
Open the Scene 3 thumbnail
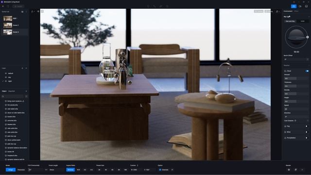[8, 32]
